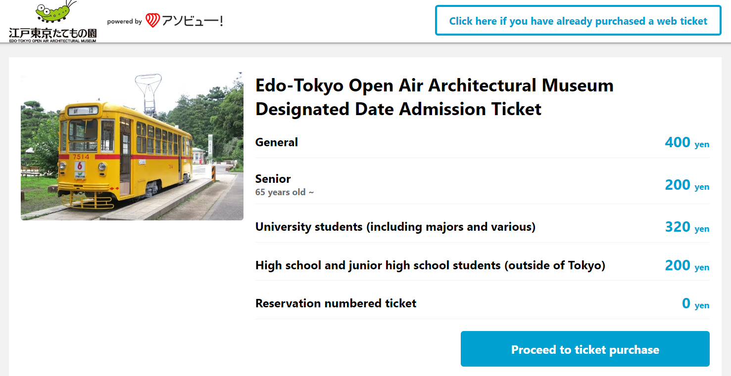Click the 400 yen General price
Image resolution: width=731 pixels, height=376 pixels.
(687, 142)
